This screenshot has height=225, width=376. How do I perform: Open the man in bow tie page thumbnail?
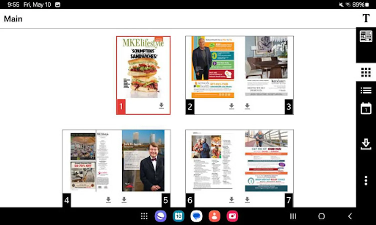(x=143, y=160)
